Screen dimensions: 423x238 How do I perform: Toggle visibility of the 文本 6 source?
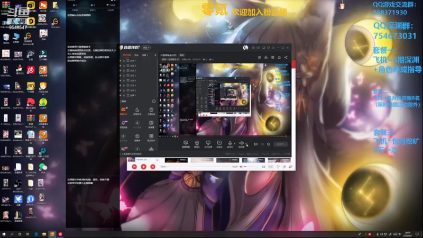[124, 80]
